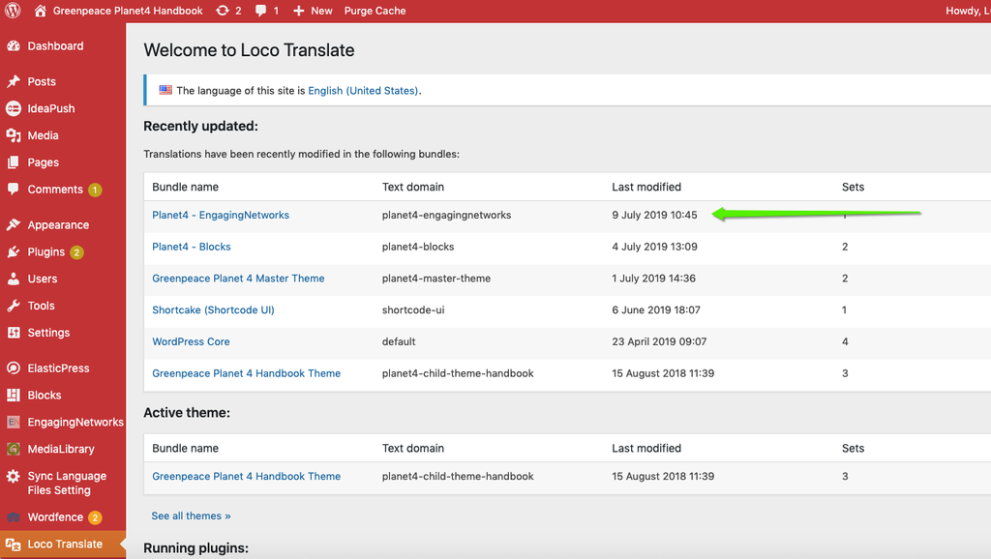Open the Posts menu item

(x=42, y=81)
